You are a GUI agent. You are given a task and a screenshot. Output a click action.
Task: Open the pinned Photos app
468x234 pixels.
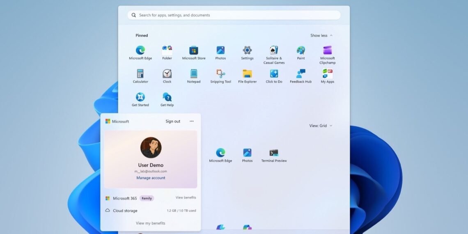220,53
